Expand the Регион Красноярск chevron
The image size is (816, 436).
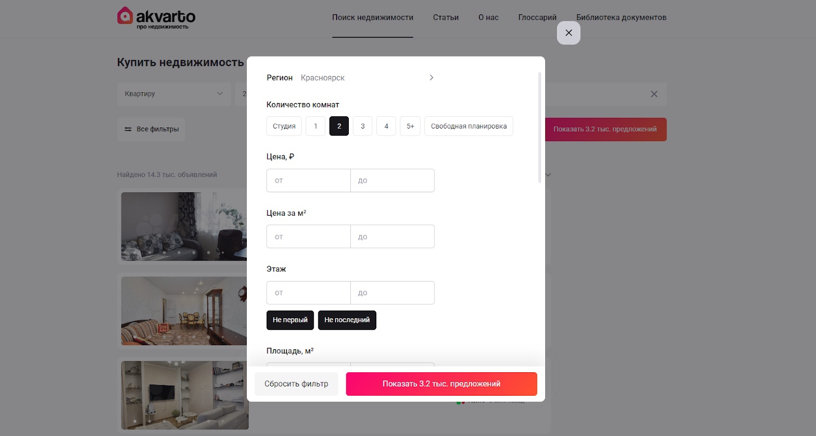click(x=431, y=78)
